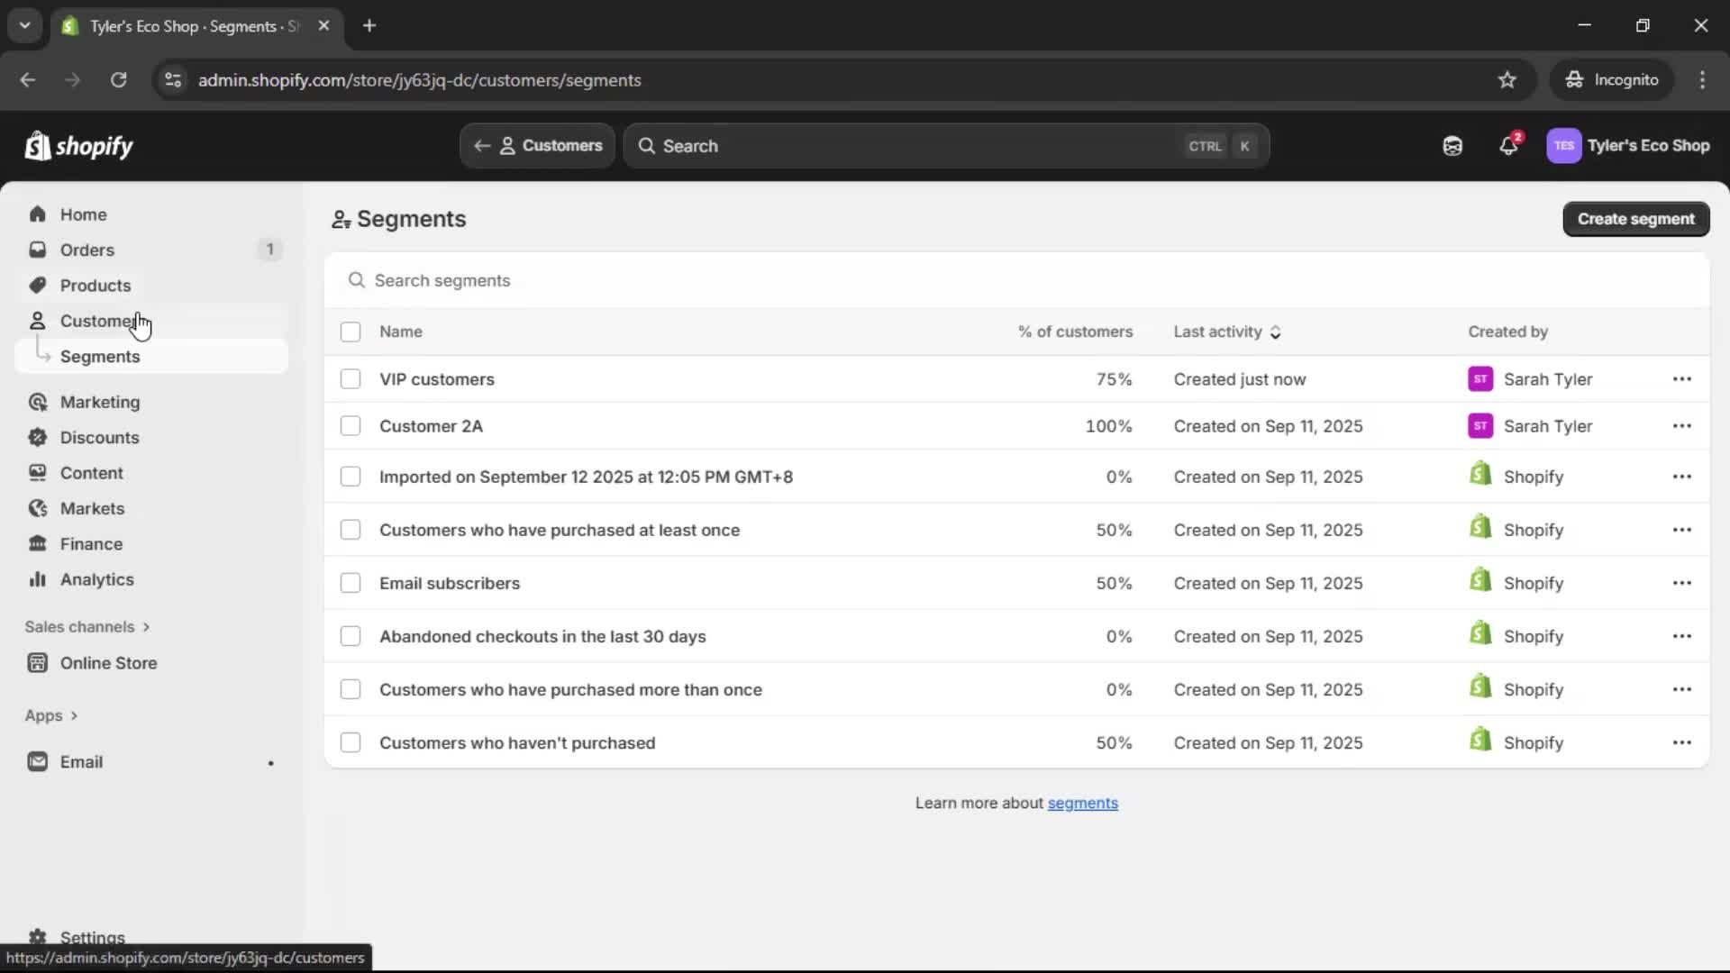Viewport: 1730px width, 973px height.
Task: Check the select-all segments checkbox
Action: [351, 332]
